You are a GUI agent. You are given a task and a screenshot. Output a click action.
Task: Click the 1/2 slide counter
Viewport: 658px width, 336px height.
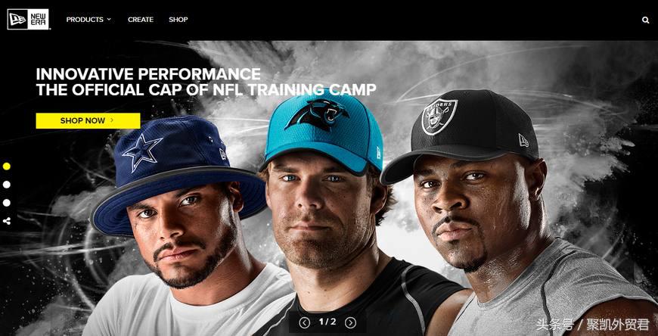327,322
